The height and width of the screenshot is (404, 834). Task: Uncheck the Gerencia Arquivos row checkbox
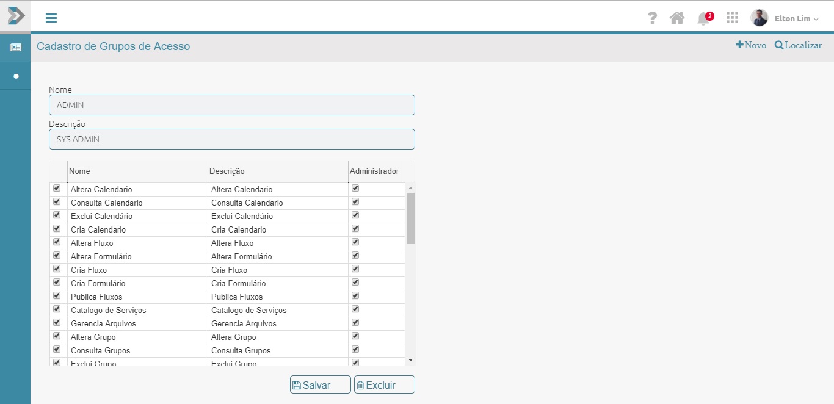click(x=57, y=323)
